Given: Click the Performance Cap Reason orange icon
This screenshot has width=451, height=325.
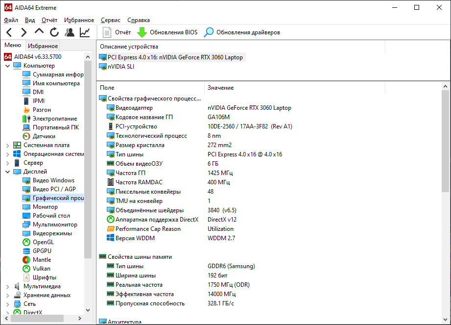Looking at the screenshot, I should pyautogui.click(x=111, y=229).
